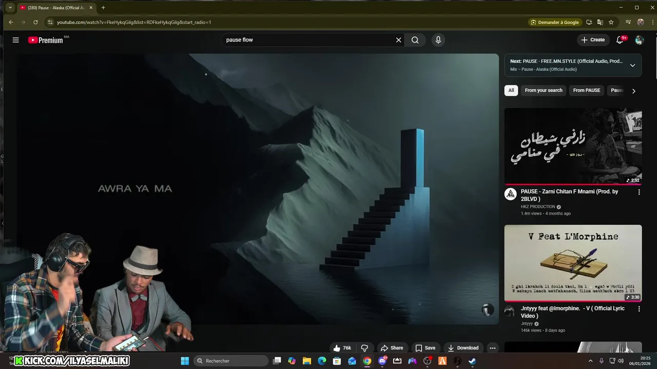Open volume control in system tray

click(x=621, y=361)
